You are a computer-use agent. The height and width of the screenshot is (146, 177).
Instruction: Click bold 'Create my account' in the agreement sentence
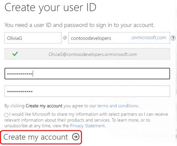[44, 106]
